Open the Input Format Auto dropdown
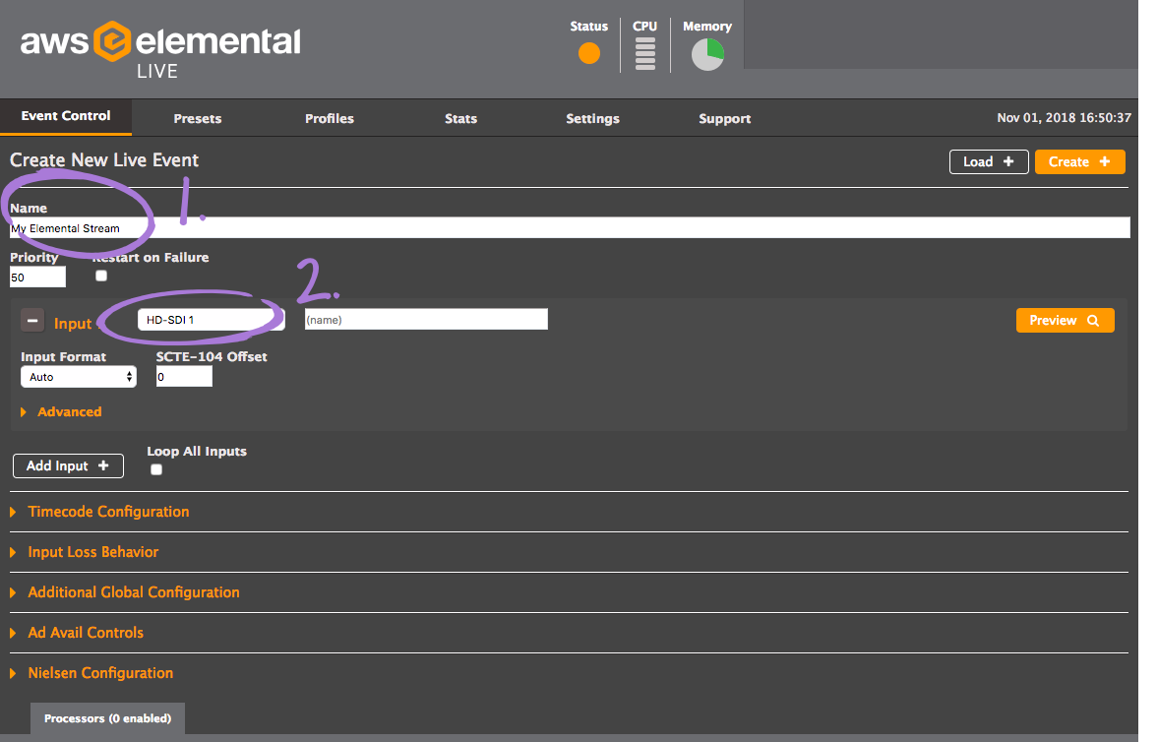The width and height of the screenshot is (1158, 742). tap(79, 377)
